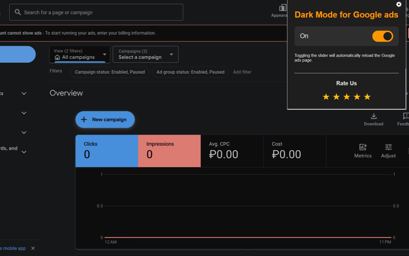Open the Dark Mode extension settings gear
The height and width of the screenshot is (256, 409).
click(399, 4)
